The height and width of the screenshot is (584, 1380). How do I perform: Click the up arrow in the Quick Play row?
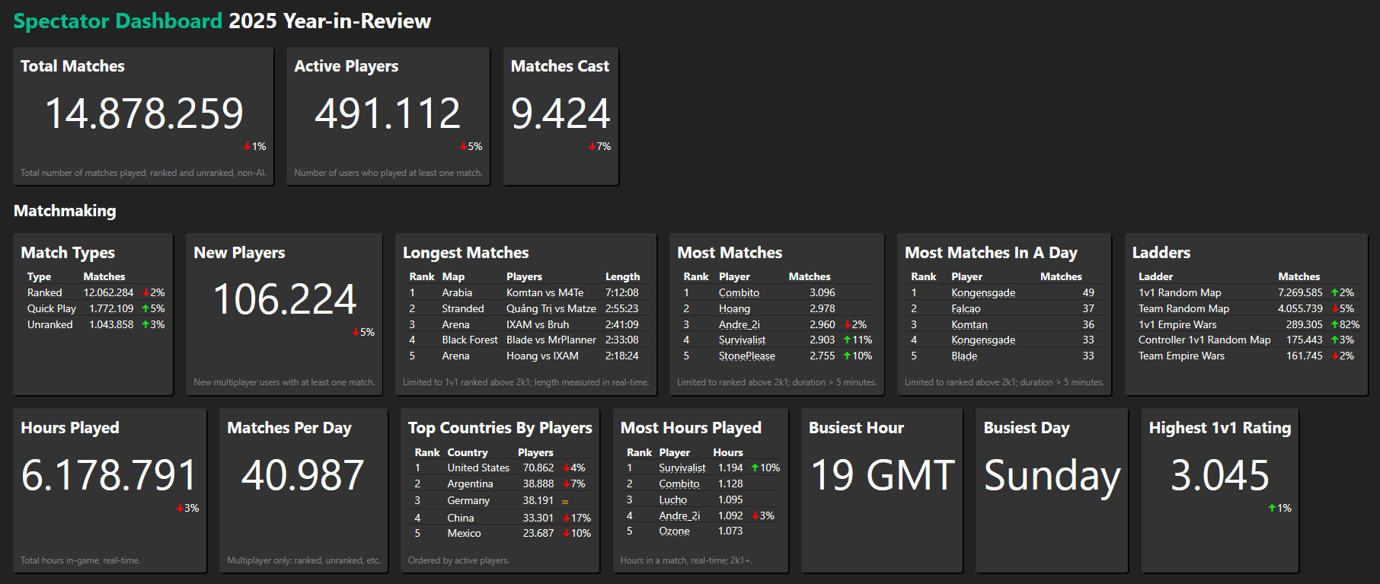[x=145, y=308]
